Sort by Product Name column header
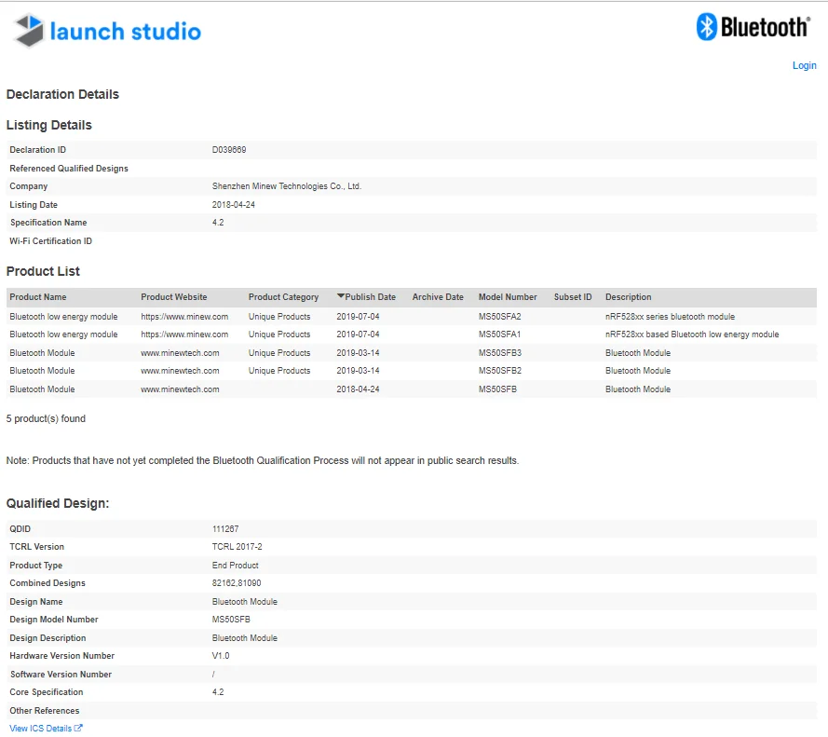The image size is (828, 737). coord(38,297)
